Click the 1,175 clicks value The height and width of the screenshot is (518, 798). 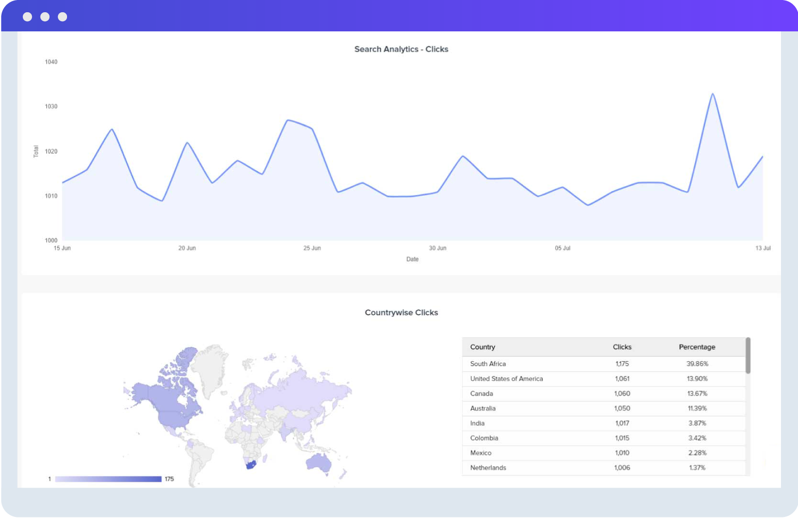(x=622, y=364)
